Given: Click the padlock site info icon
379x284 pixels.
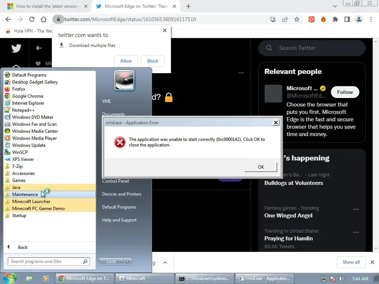Looking at the screenshot, I should (x=58, y=19).
